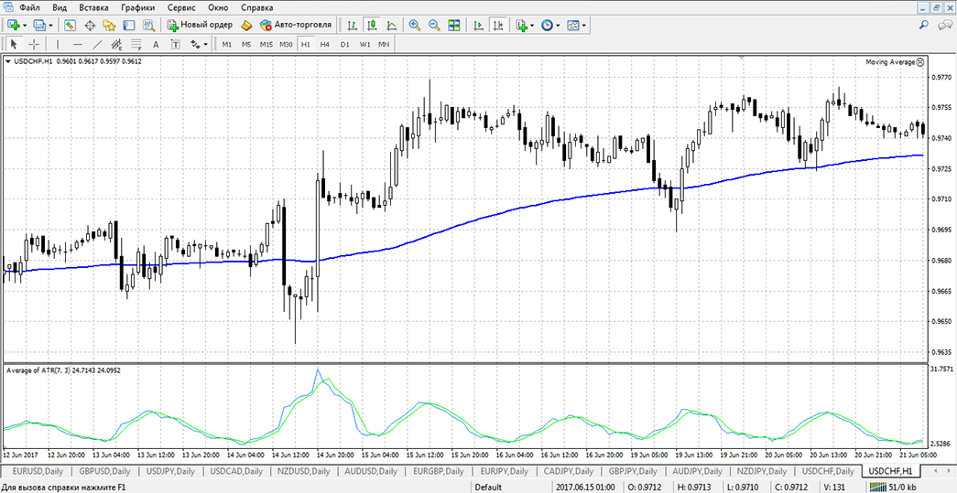Select the Crosshair tool
Screen dimensions: 957x493
tap(34, 44)
